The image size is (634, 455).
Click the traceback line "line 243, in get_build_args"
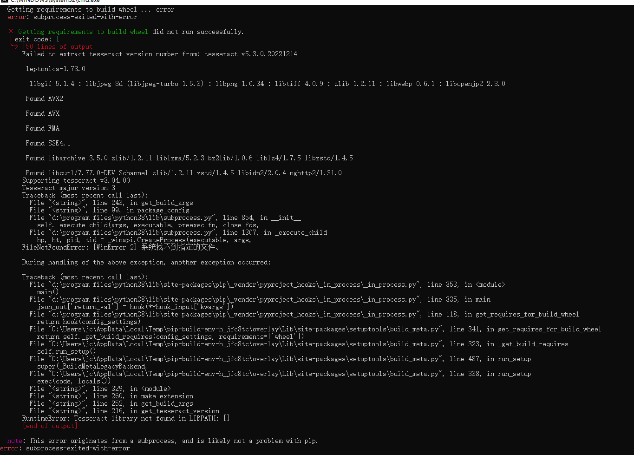pyautogui.click(x=111, y=203)
